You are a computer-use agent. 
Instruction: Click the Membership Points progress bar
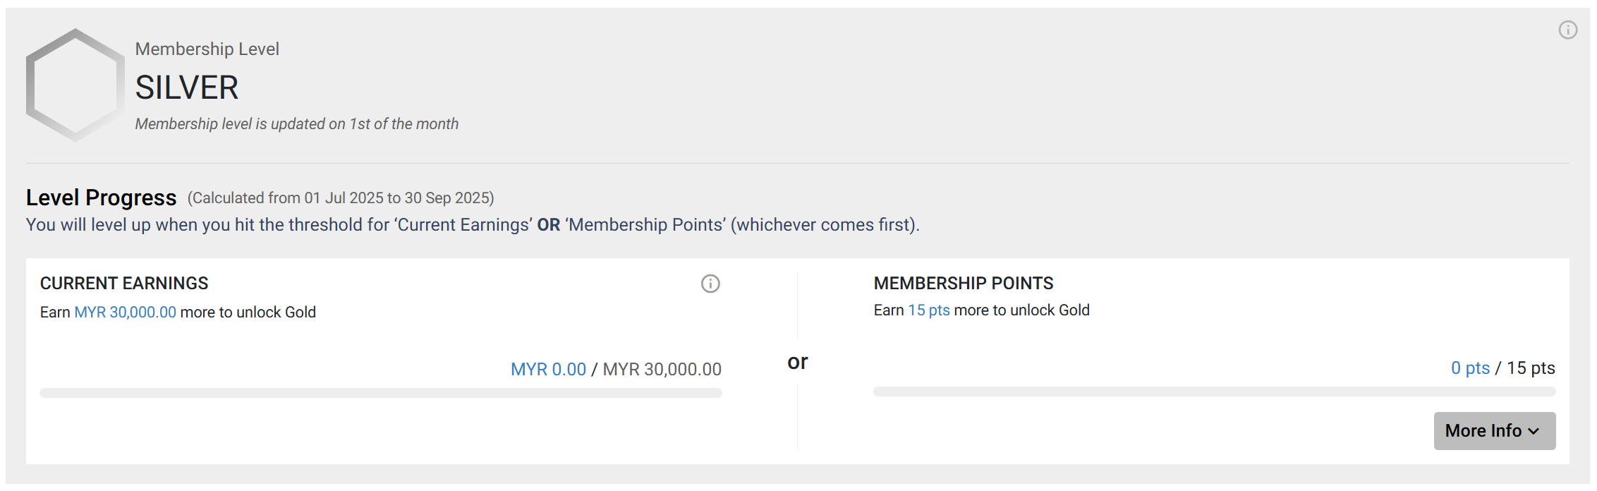click(1214, 392)
